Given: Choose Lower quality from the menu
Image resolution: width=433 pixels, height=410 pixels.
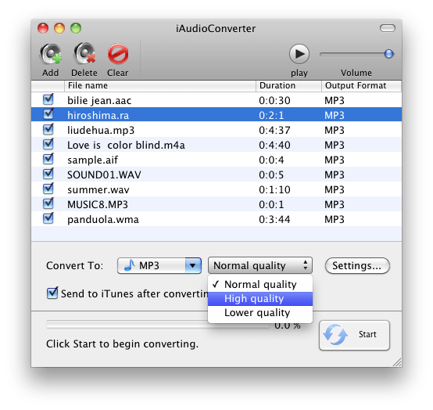Looking at the screenshot, I should (x=260, y=313).
